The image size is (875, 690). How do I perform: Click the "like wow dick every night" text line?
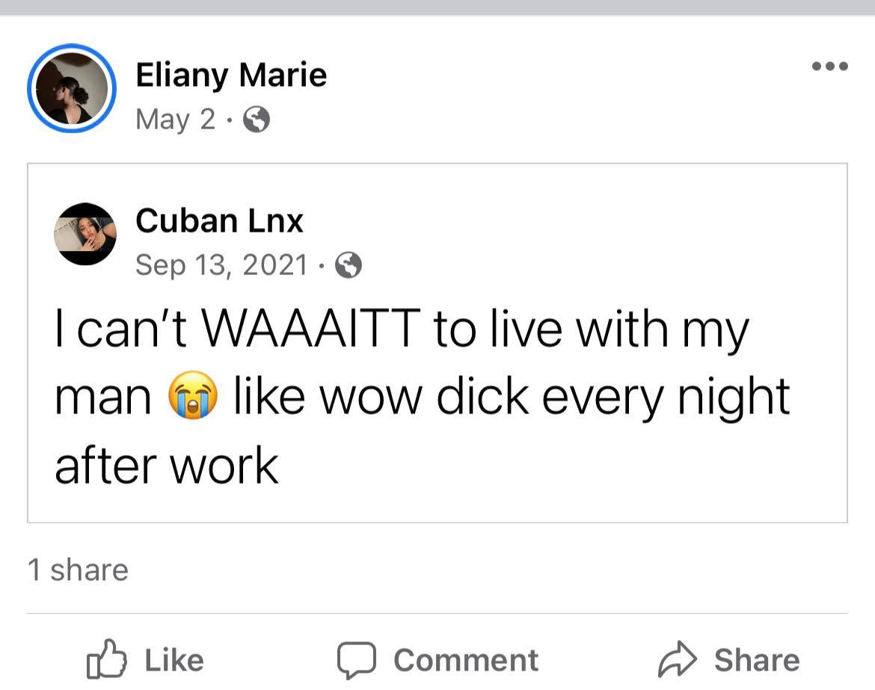[512, 397]
